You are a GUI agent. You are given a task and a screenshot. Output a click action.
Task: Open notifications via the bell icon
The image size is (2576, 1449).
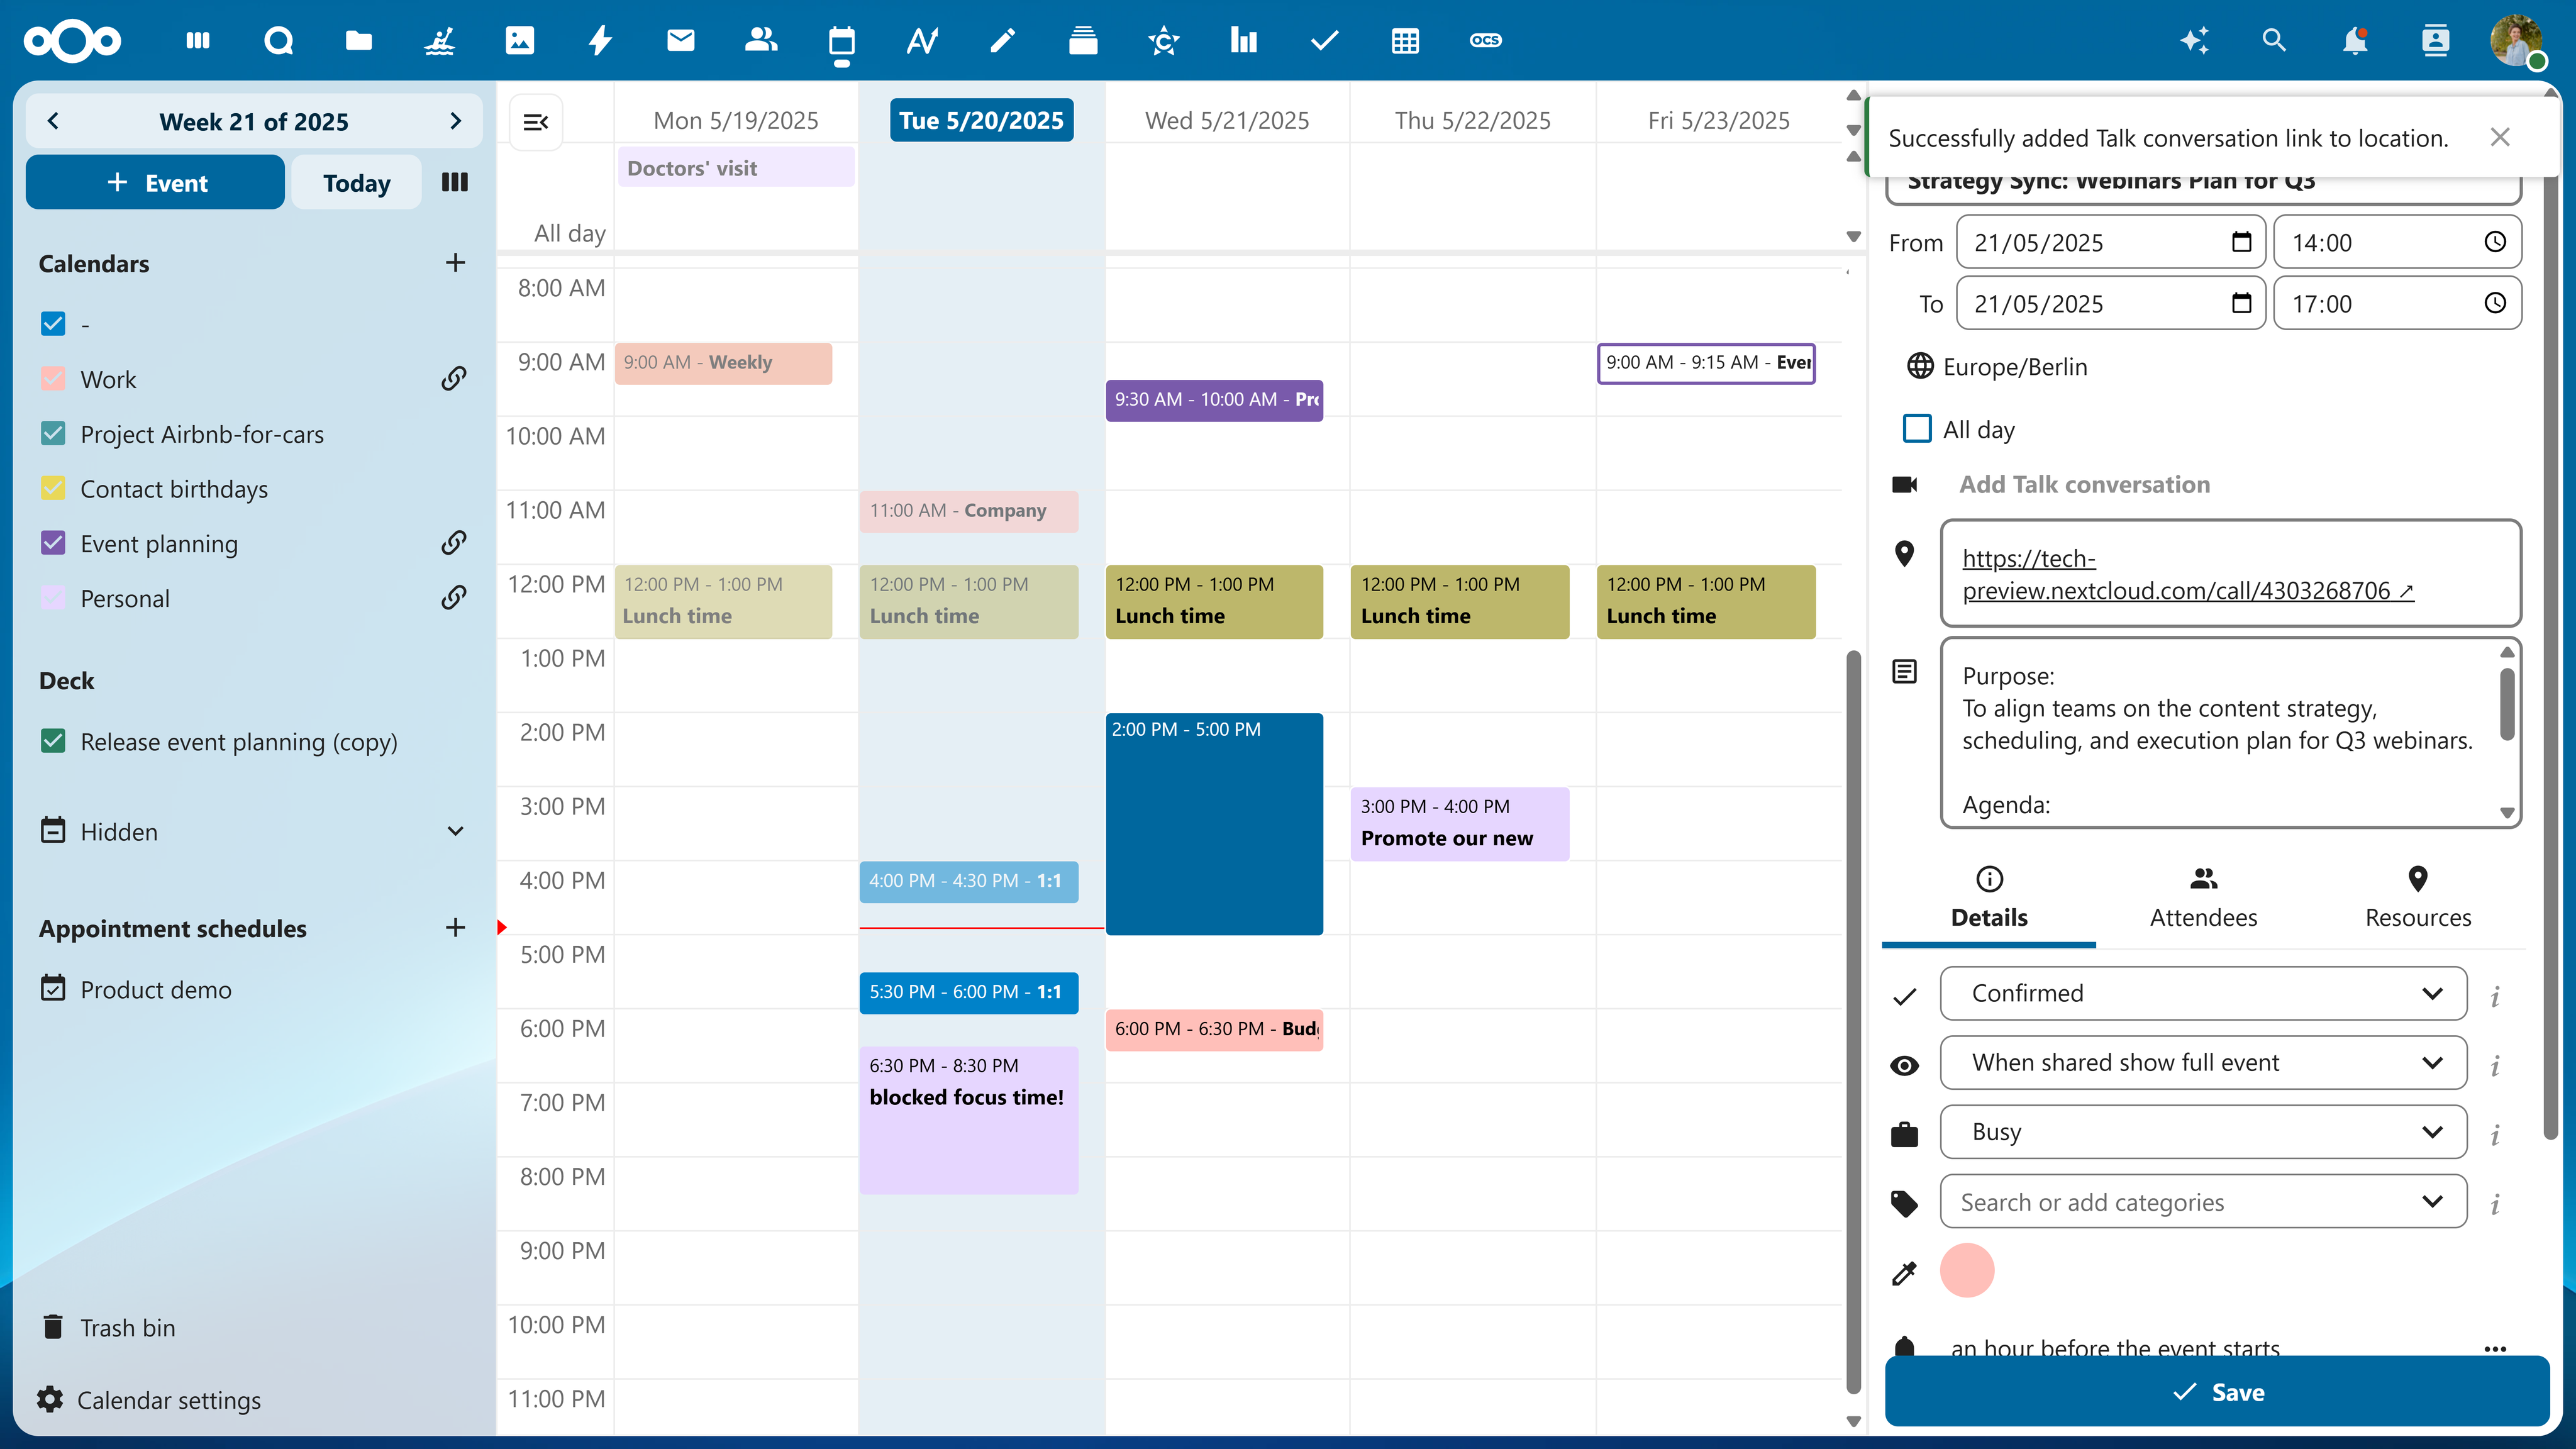2355,41
